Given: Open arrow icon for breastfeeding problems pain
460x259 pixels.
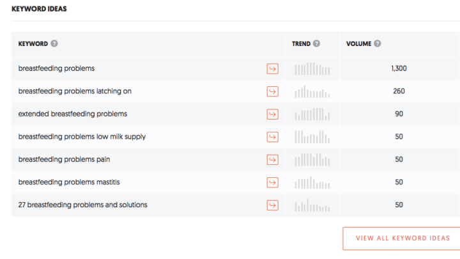Looking at the screenshot, I should point(273,160).
